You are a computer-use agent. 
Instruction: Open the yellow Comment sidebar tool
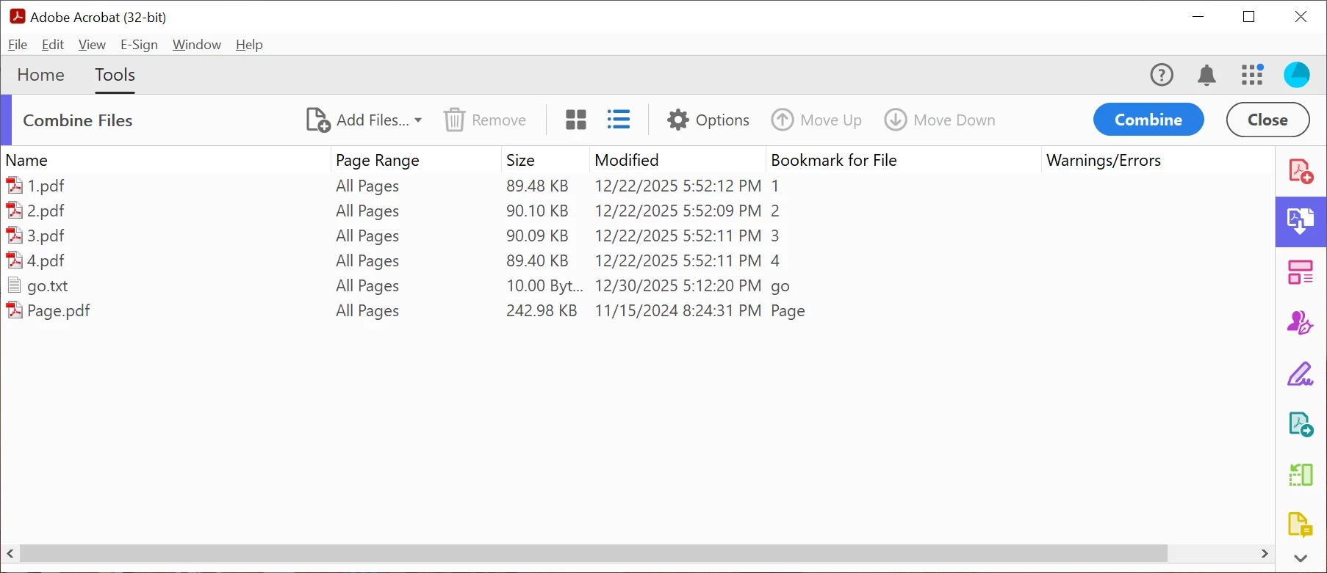click(1301, 525)
